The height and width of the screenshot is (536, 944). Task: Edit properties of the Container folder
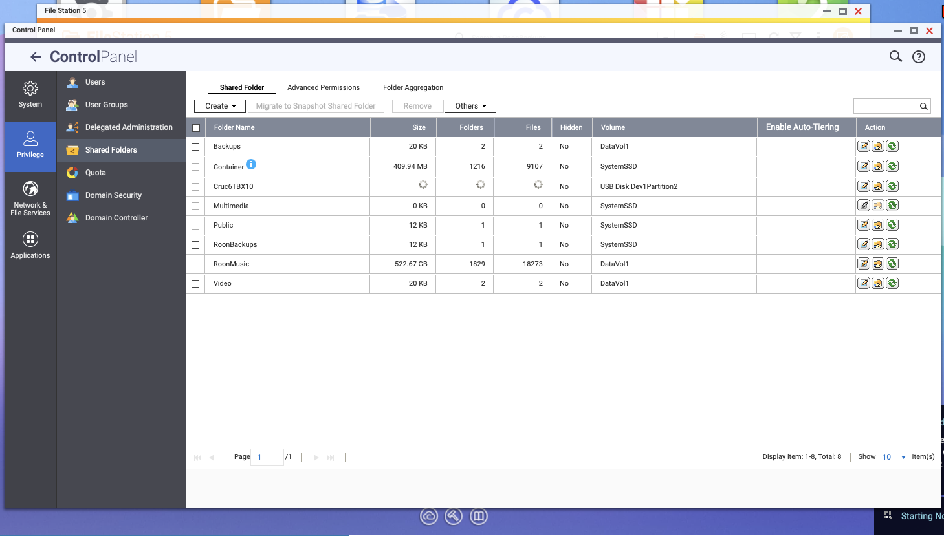click(864, 166)
